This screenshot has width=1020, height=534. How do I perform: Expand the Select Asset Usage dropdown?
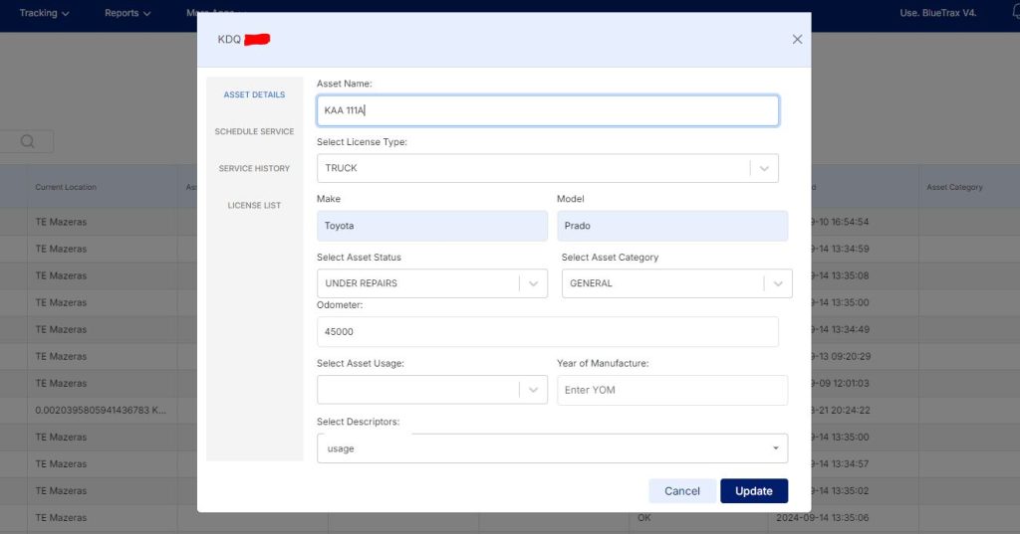534,390
